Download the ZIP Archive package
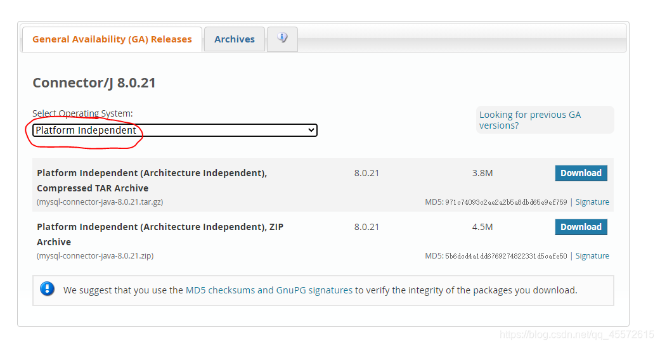This screenshot has width=660, height=346. pyautogui.click(x=581, y=227)
